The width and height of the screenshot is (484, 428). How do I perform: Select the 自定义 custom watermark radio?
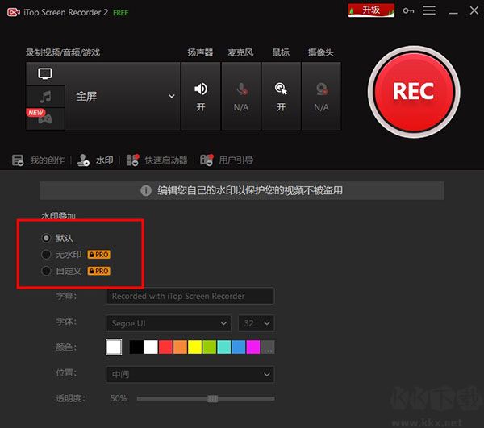(46, 271)
